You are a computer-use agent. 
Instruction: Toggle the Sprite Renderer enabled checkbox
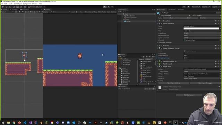pyautogui.click(x=162, y=23)
